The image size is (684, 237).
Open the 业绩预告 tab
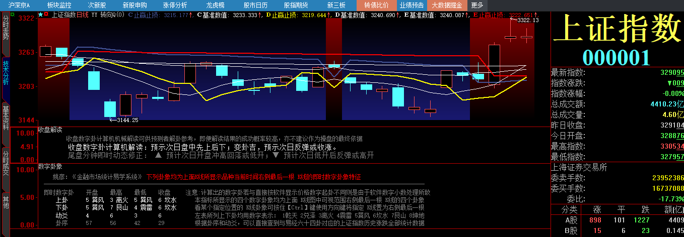click(412, 5)
